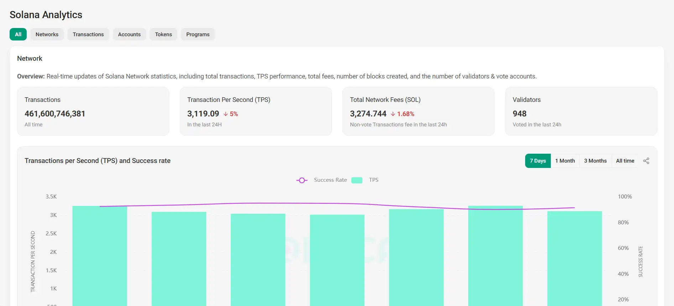
Task: Toggle Success Rate legend line marker
Action: 302,180
